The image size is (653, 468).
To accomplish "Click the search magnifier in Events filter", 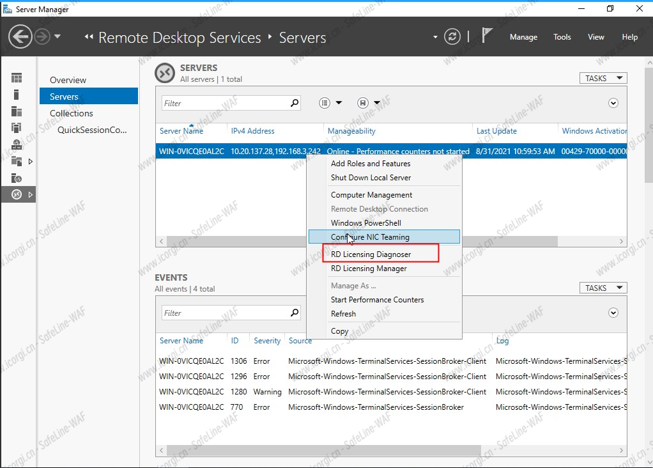I will coord(295,313).
